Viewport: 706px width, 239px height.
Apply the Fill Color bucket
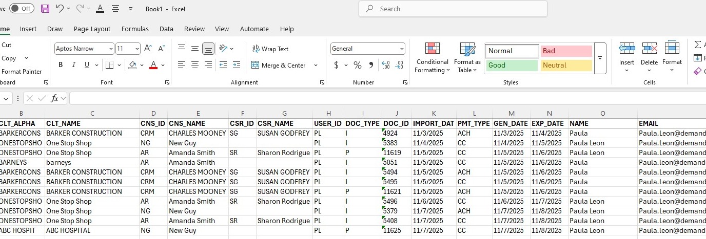(x=133, y=65)
